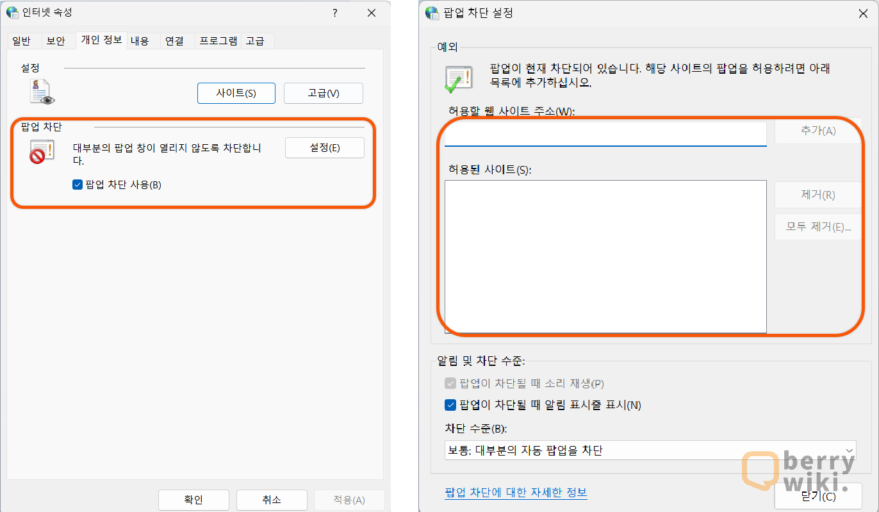
Task: Switch to the 프로그램 tab
Action: 218,41
